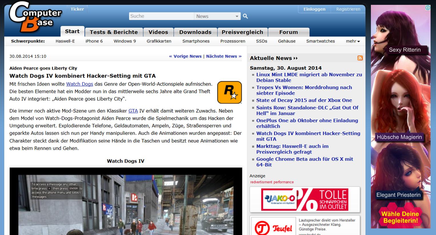Viewport: 436px width, 235px height.
Task: Open the Aktuelle News heading
Action: click(271, 58)
